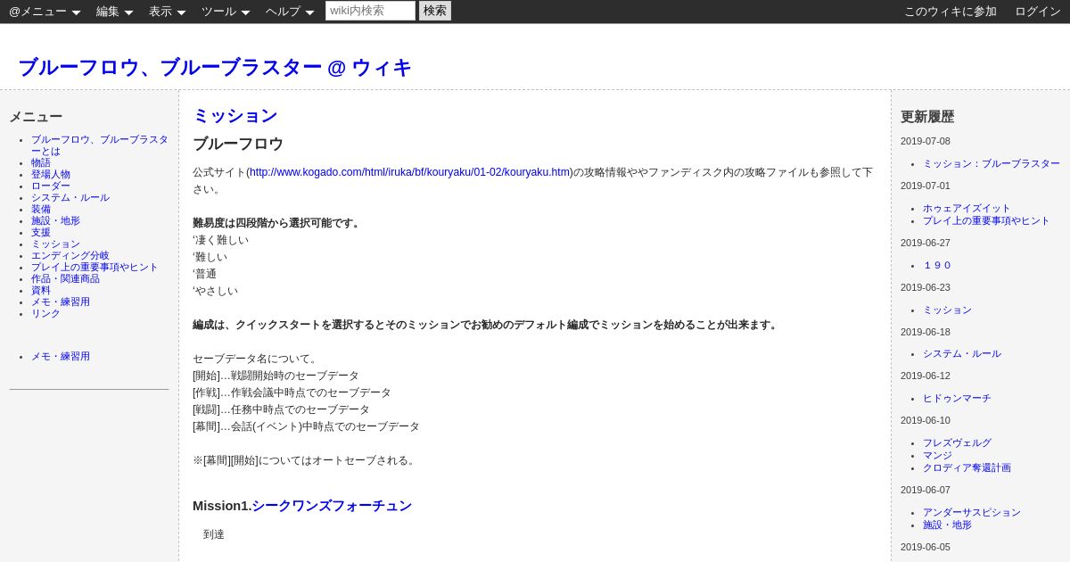Select the 2019-07-08 date text
1070x562 pixels.
tap(926, 141)
